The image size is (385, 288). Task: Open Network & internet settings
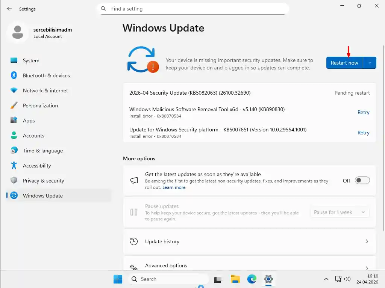(59, 90)
